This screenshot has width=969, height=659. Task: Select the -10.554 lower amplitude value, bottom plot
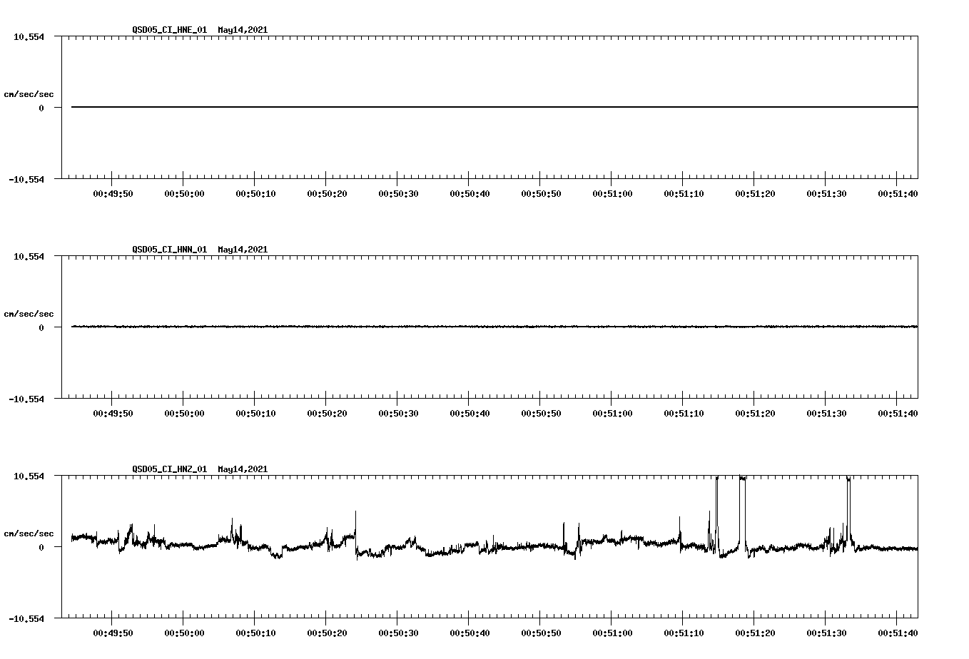[26, 620]
